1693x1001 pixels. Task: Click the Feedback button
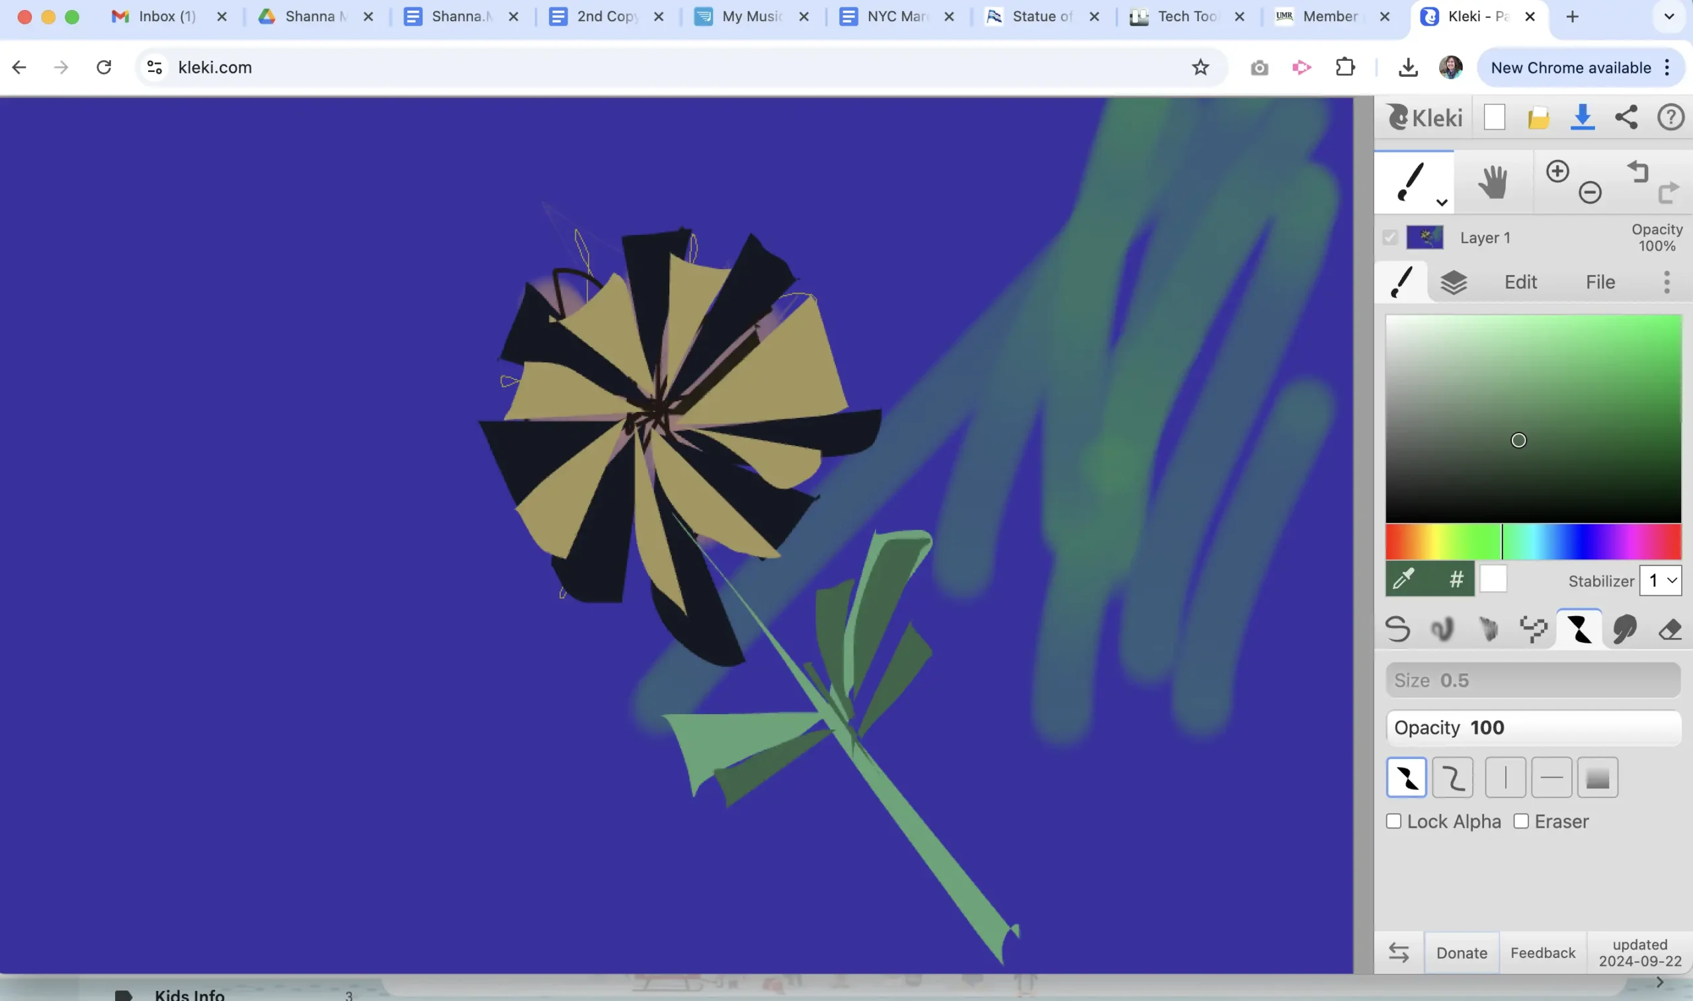pyautogui.click(x=1543, y=953)
